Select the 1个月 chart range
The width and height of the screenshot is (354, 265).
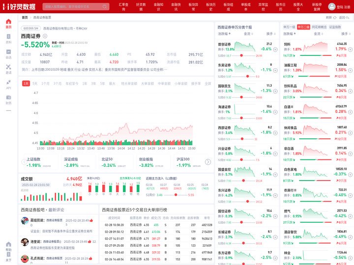(x=45, y=83)
